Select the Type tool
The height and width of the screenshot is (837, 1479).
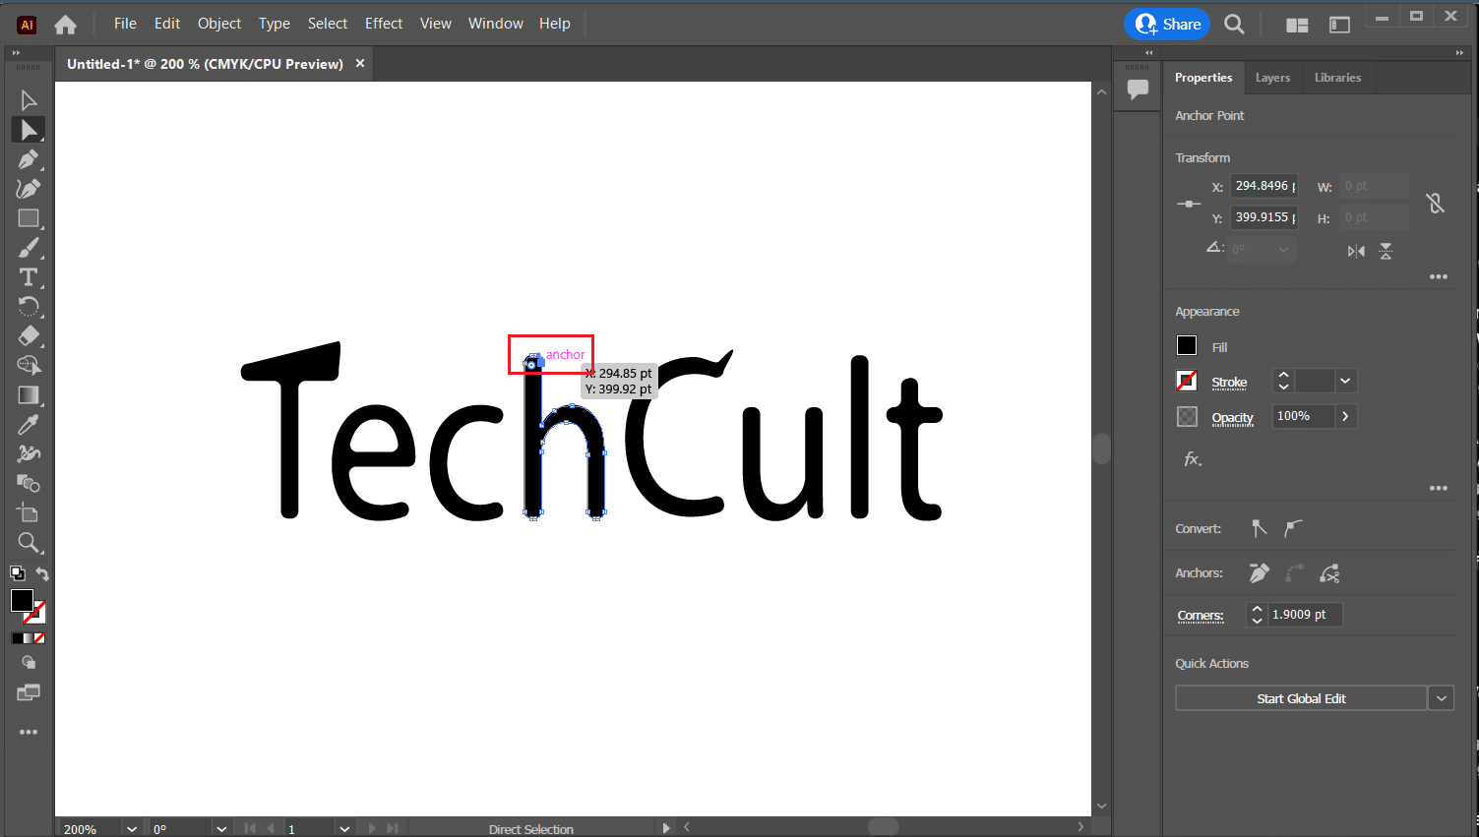point(29,277)
